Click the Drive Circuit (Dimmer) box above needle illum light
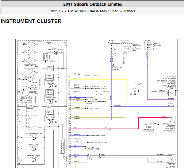This screenshot has height=168, width=184. point(49,92)
